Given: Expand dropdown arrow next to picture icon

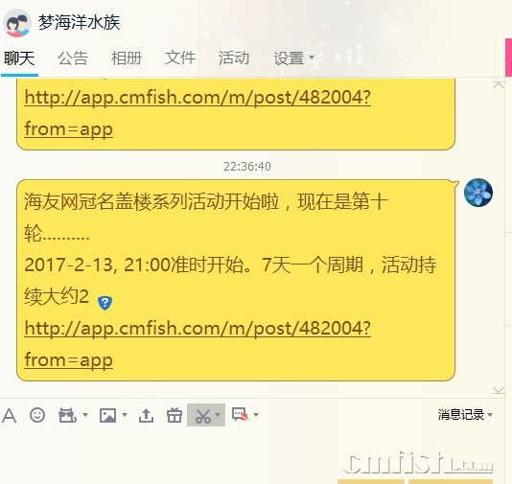Looking at the screenshot, I should [125, 415].
